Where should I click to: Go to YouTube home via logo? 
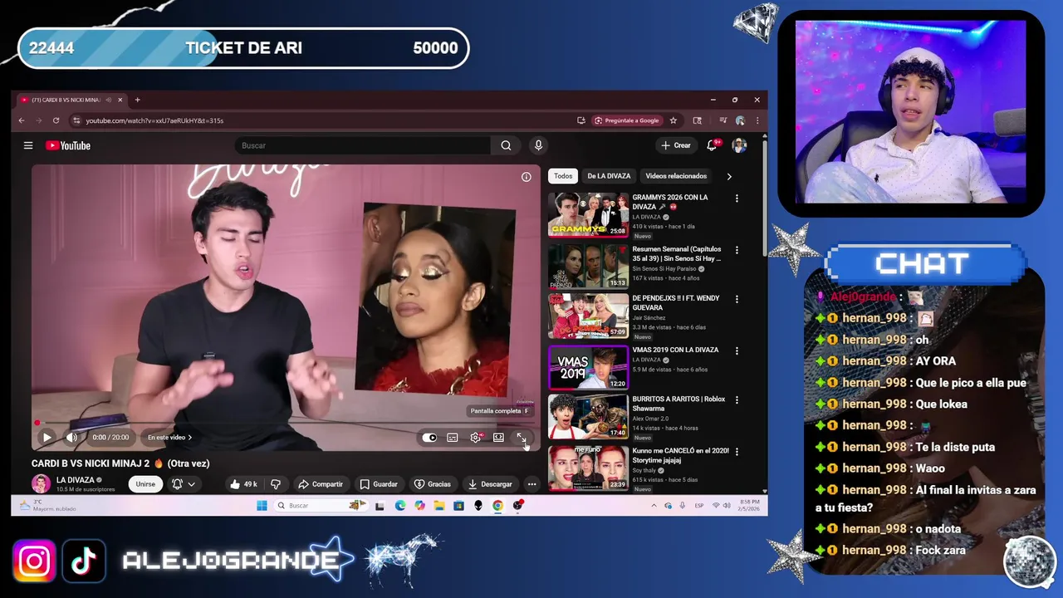tap(68, 145)
